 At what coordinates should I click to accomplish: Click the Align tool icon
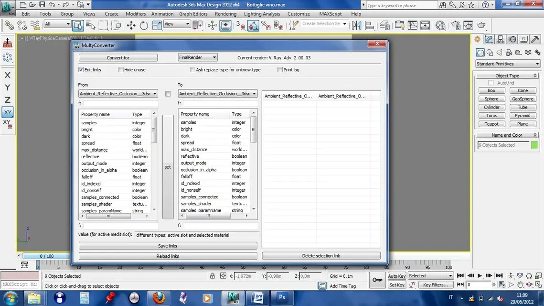pyautogui.click(x=370, y=25)
